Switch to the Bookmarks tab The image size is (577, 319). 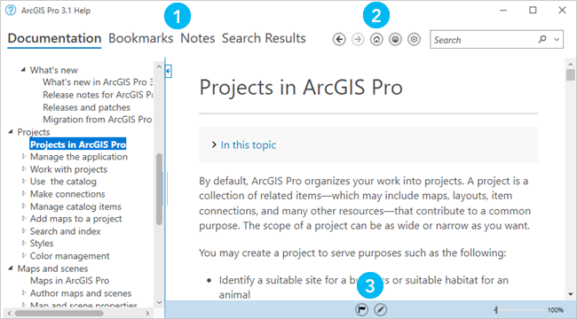pos(140,38)
